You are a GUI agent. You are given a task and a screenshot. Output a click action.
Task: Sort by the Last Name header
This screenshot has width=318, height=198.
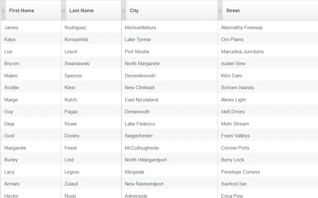81,11
